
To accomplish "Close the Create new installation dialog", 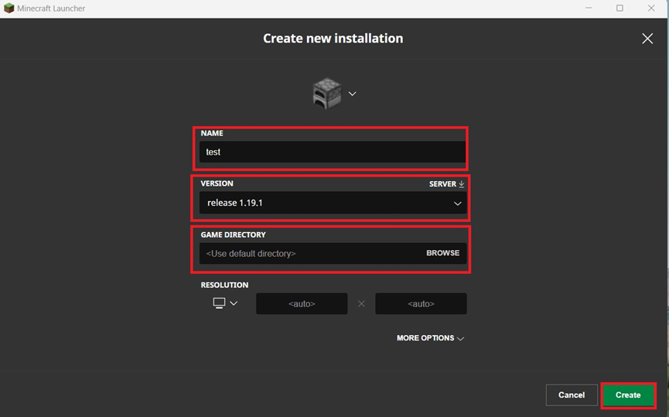I will (647, 39).
